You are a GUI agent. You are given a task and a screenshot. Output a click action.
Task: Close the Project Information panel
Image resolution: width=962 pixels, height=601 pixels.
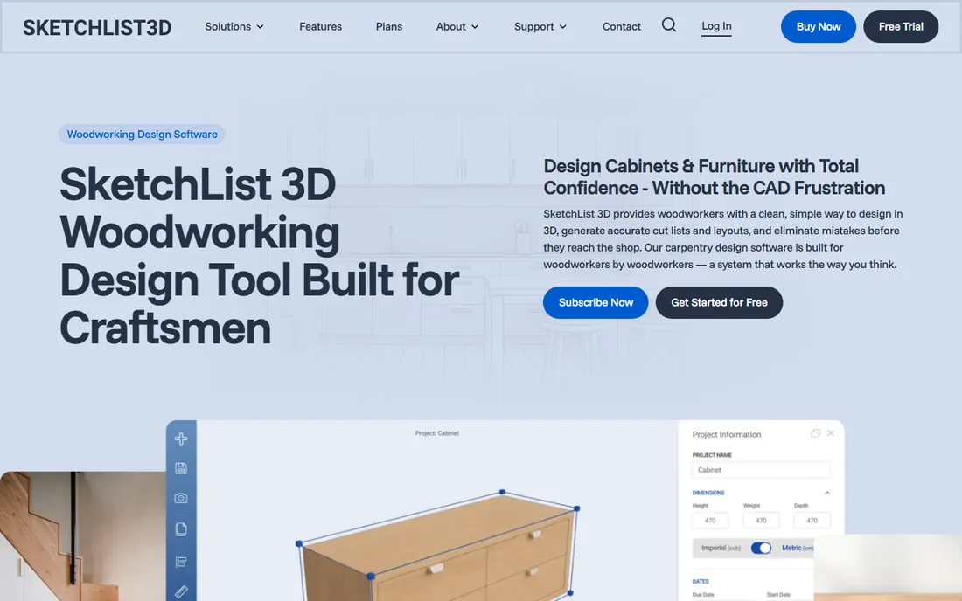[831, 433]
